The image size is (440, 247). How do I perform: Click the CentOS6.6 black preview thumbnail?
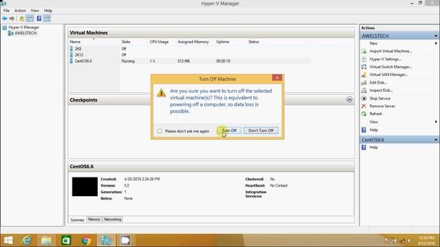85,187
